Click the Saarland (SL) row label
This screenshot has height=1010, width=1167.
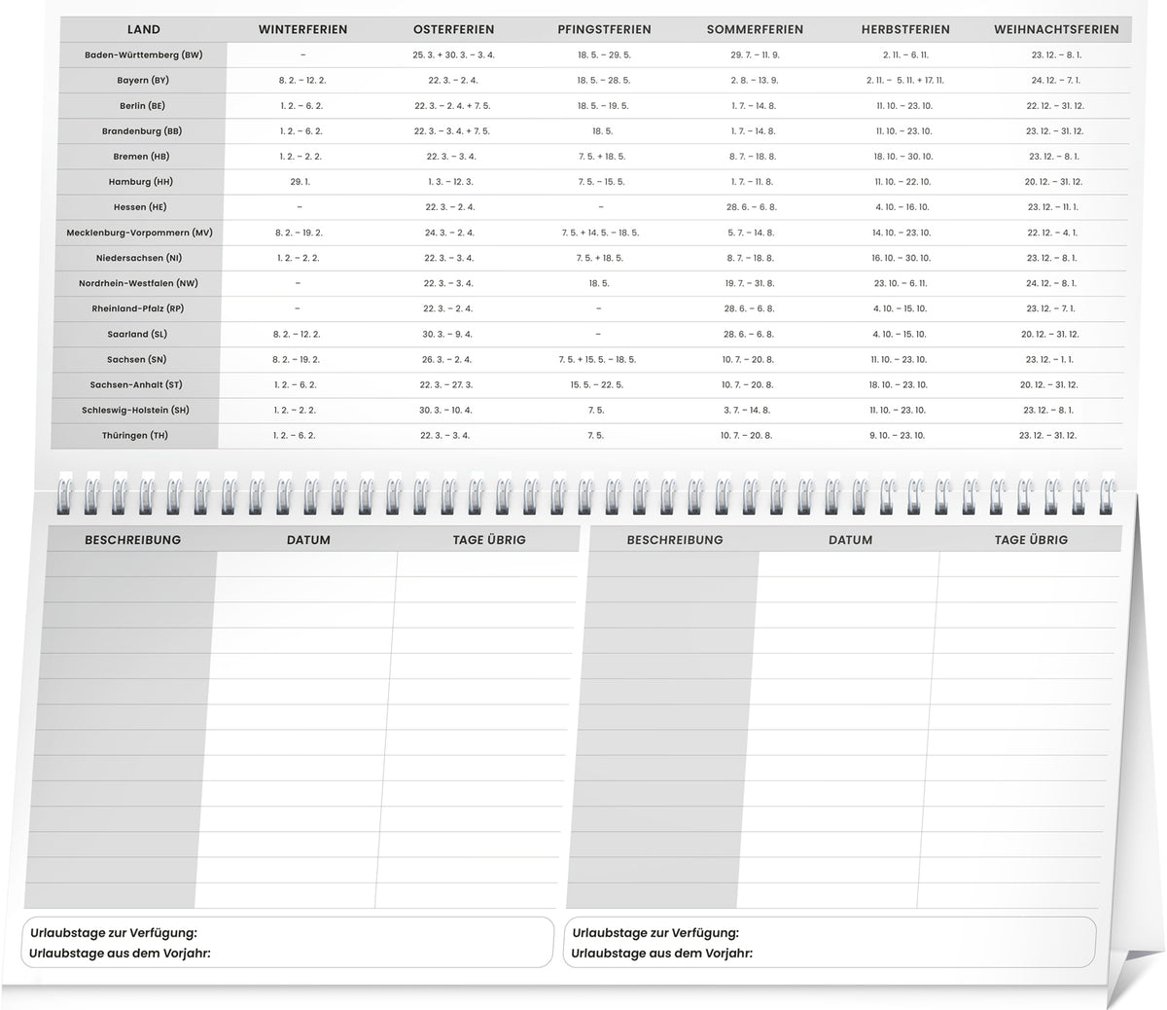[137, 334]
